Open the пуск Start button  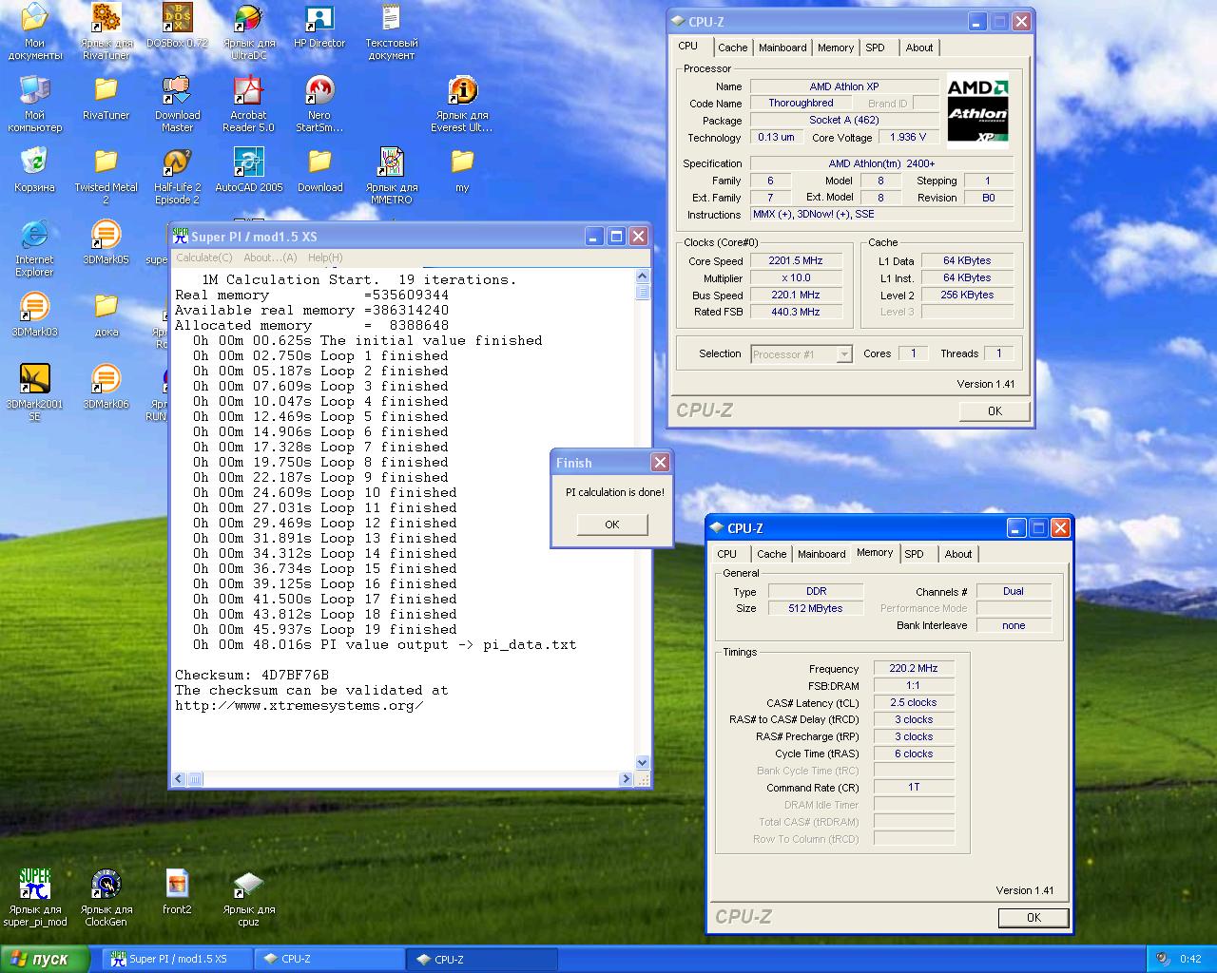(x=45, y=960)
